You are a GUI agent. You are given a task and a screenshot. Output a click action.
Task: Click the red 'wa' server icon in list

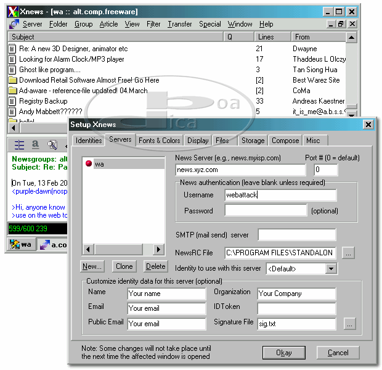click(x=89, y=164)
